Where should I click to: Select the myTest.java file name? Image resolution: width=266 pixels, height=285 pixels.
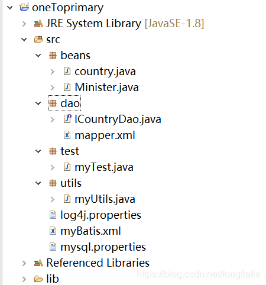coord(104,167)
